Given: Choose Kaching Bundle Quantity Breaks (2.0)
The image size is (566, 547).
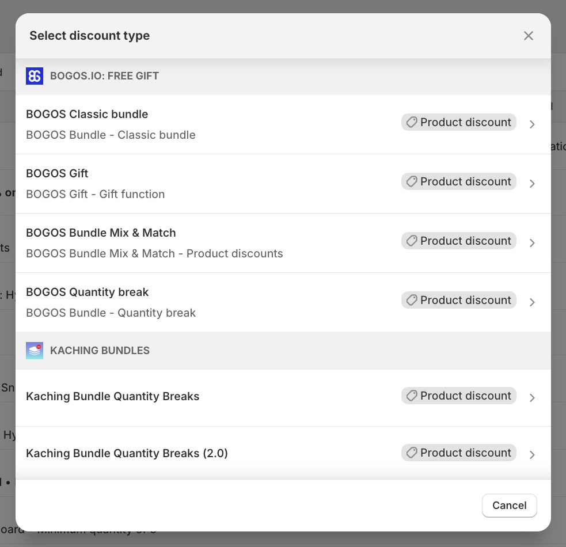Looking at the screenshot, I should 127,454.
